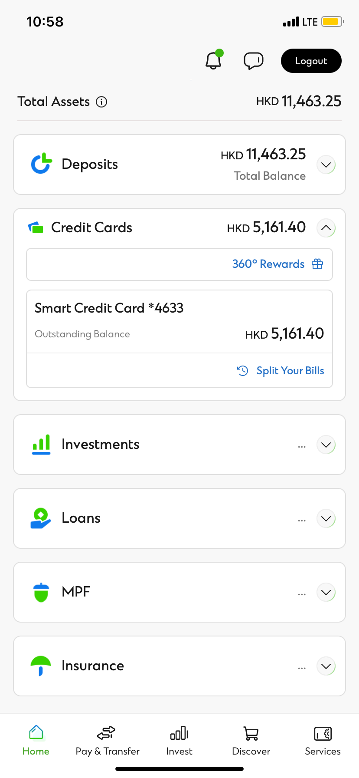The height and width of the screenshot is (778, 359).
Task: Tap the Total Assets info icon
Action: [101, 102]
